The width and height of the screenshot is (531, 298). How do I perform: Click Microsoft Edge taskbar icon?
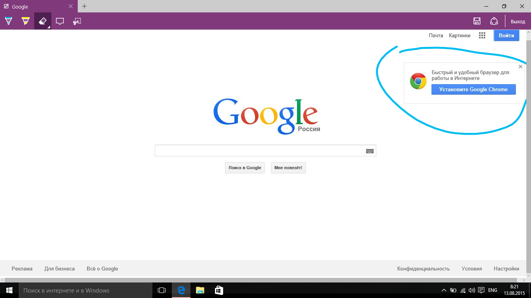click(181, 290)
